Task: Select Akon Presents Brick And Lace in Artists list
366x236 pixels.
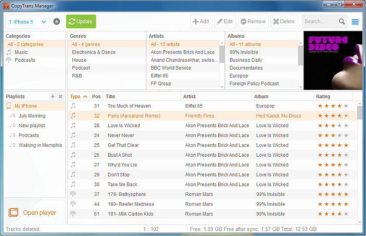Action: [x=183, y=52]
